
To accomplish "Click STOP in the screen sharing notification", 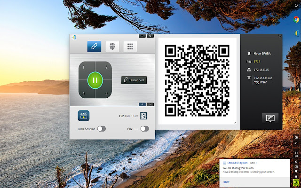I will 226,182.
